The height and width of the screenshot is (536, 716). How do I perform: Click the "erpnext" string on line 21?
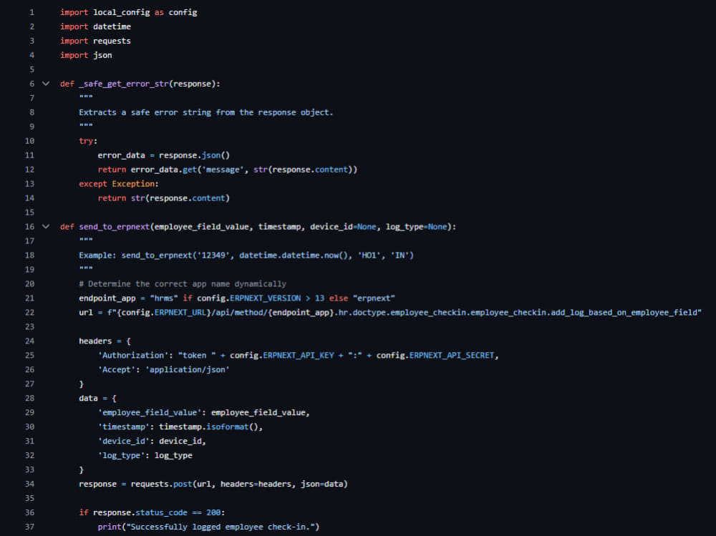374,298
